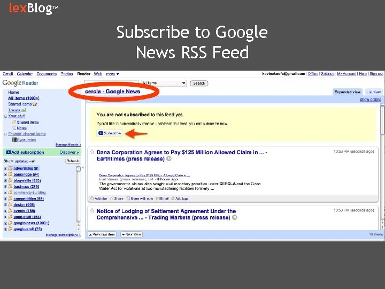
Task: Go to Home in sidebar
Action: (x=13, y=92)
